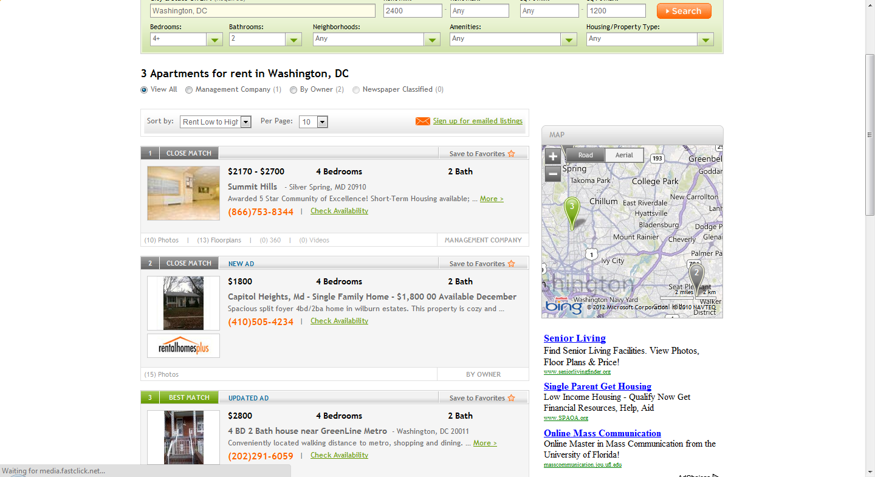Screen dimensions: 875x477
Task: Click (0) 360 for Summit Hills
Action: pos(270,240)
